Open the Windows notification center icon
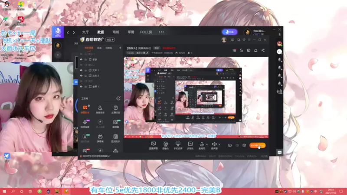The image size is (347, 195). 341,191
